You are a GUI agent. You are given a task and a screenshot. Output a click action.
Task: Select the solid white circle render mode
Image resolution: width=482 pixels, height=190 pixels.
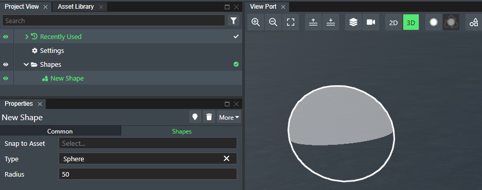tap(434, 22)
